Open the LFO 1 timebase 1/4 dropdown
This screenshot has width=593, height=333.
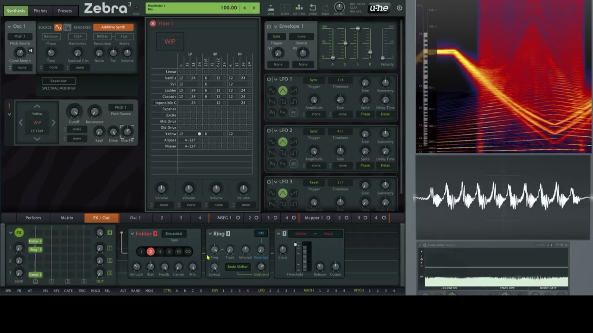[x=340, y=80]
